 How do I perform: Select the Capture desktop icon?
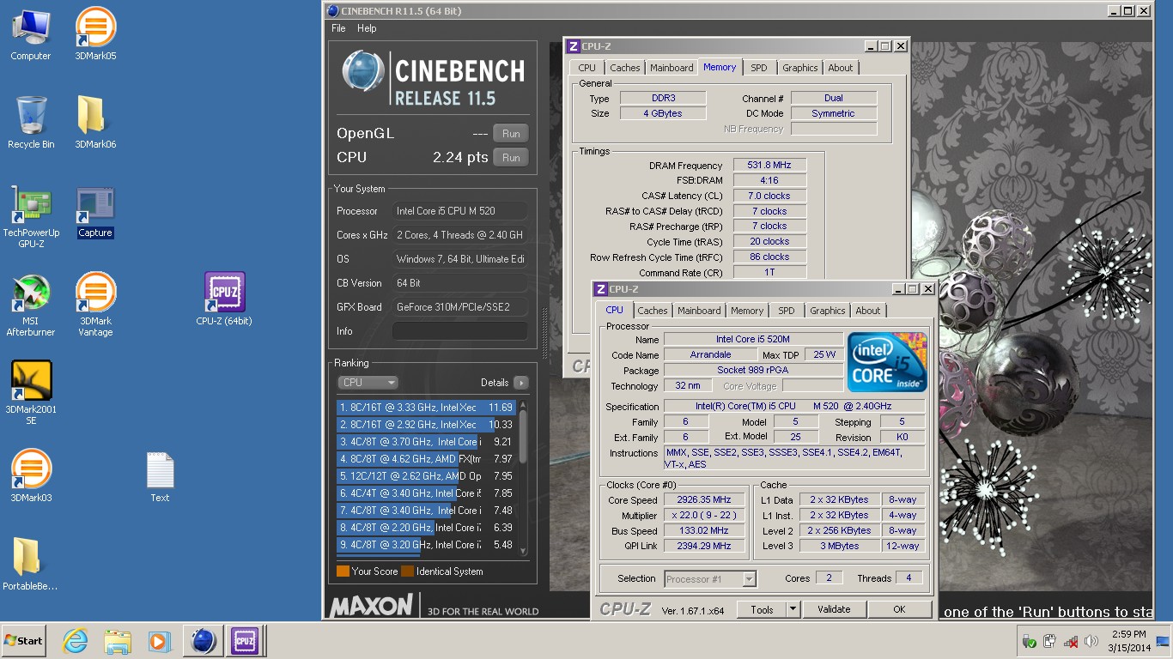pos(95,213)
